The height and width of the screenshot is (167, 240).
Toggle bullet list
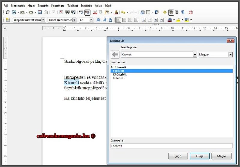(x=150, y=20)
